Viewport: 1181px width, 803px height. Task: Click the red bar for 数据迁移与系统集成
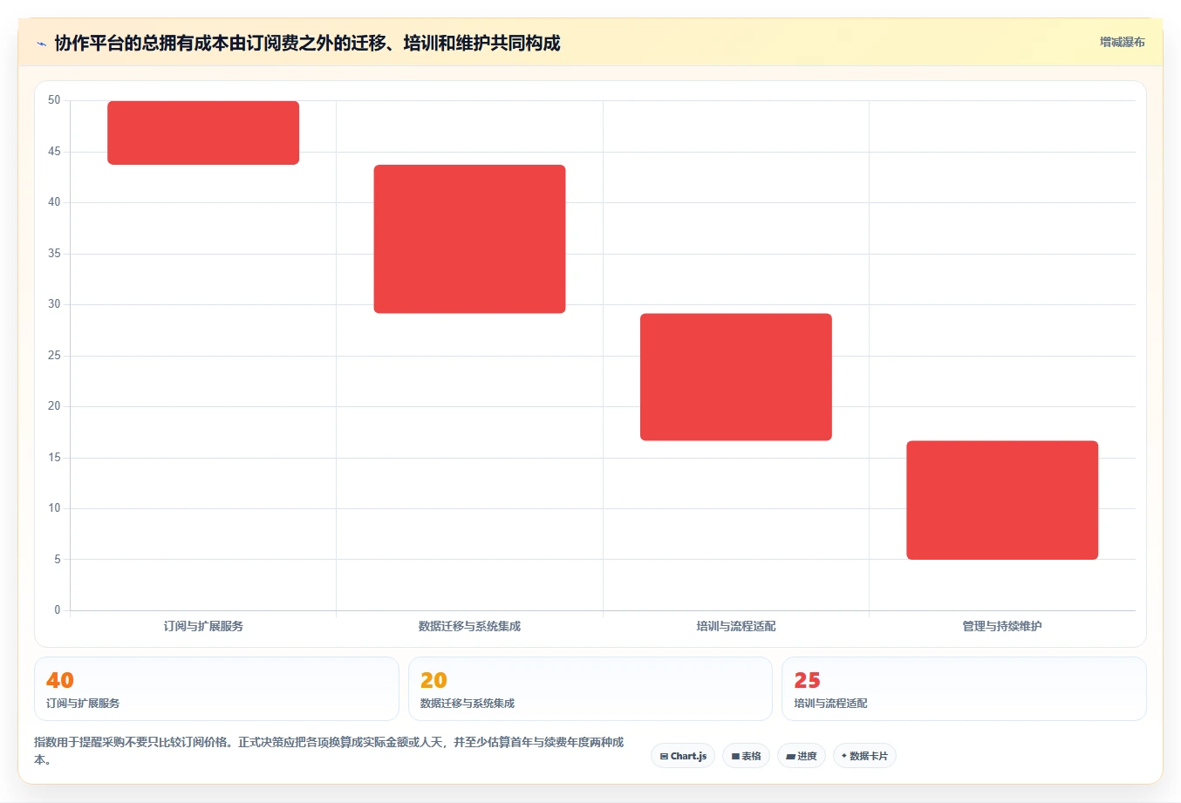click(469, 239)
